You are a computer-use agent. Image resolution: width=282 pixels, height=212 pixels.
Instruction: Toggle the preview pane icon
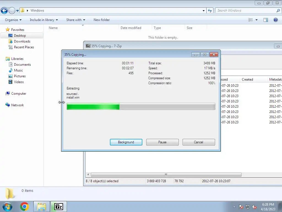(x=266, y=20)
